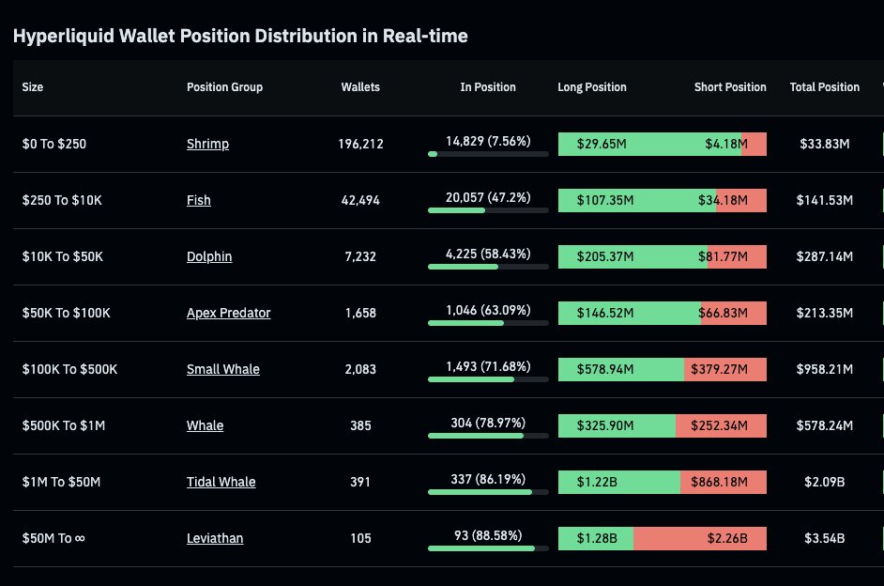
Task: Click the 304 (78.97%) in-position value
Action: 488,423
